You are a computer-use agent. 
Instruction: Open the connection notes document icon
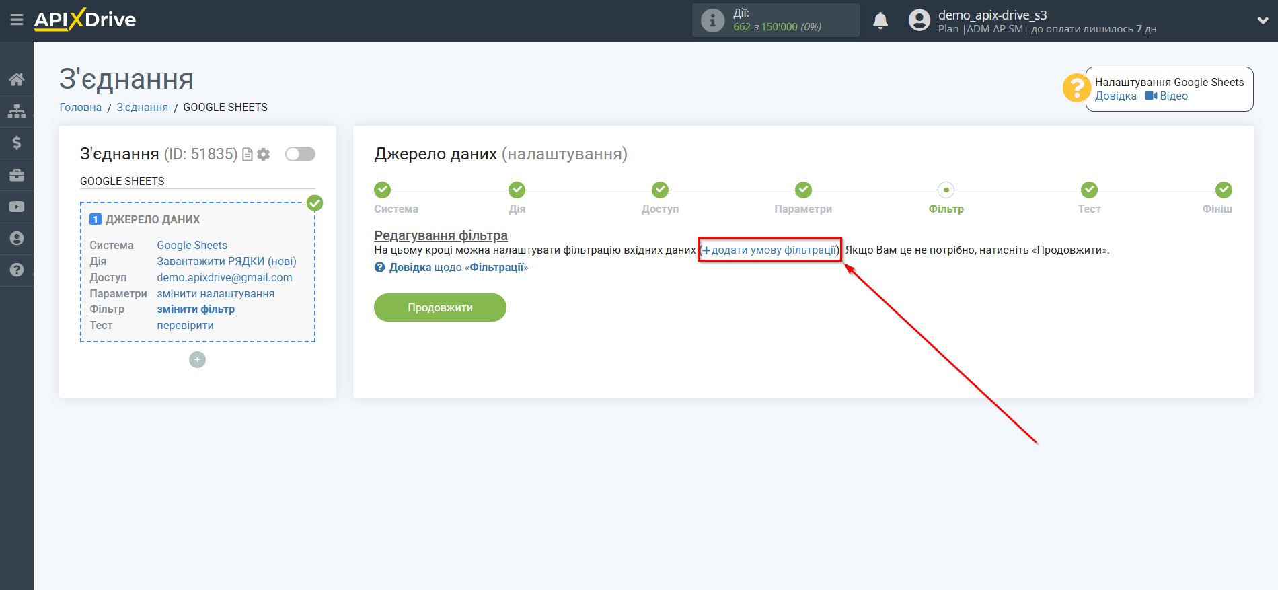[x=248, y=155]
